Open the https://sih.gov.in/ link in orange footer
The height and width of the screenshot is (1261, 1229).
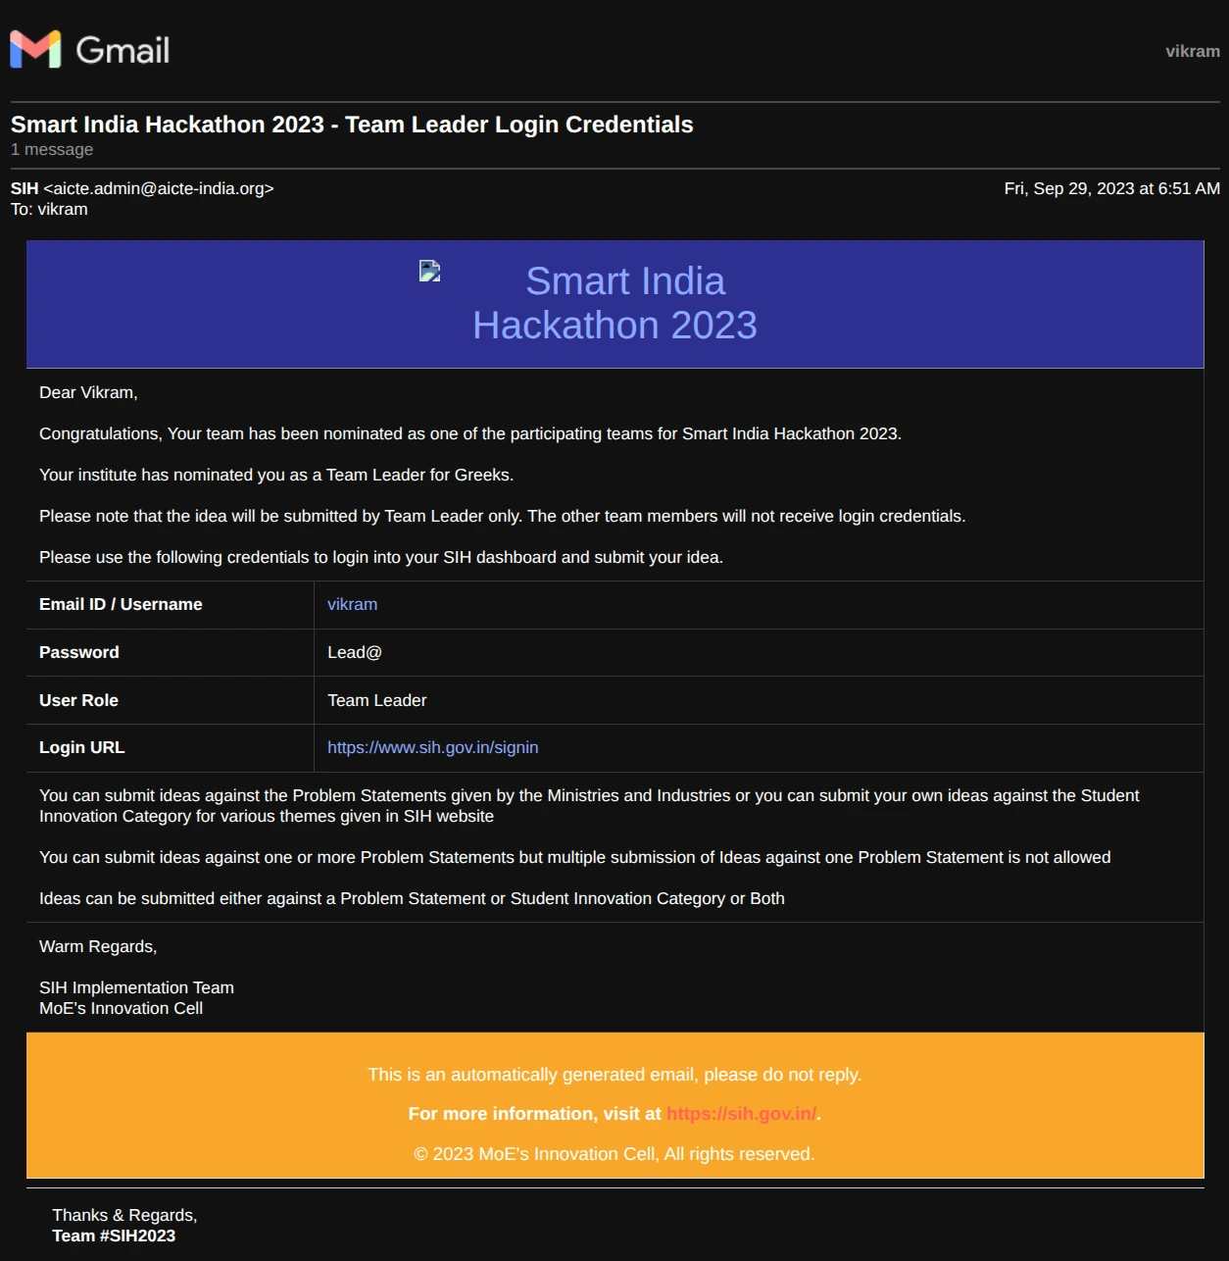[x=741, y=1114]
